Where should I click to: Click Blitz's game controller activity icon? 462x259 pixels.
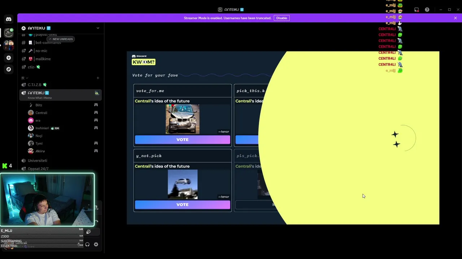tap(96, 105)
